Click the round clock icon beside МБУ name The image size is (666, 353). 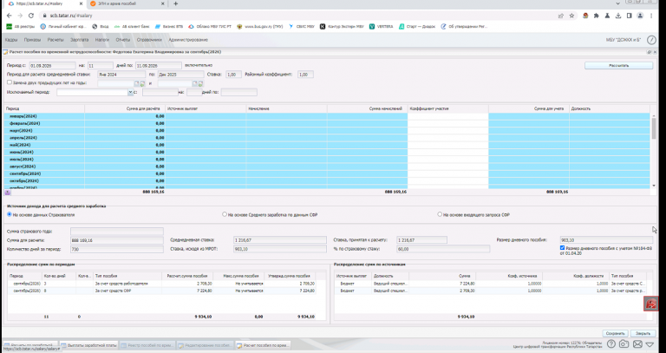coord(651,40)
